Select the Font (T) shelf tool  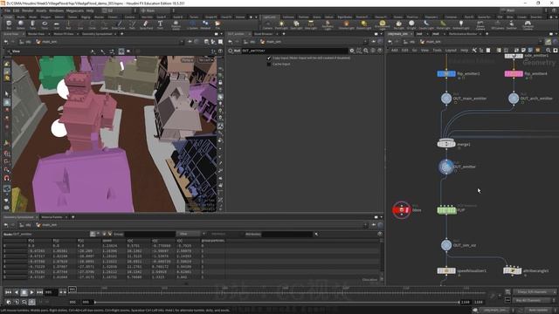click(160, 24)
